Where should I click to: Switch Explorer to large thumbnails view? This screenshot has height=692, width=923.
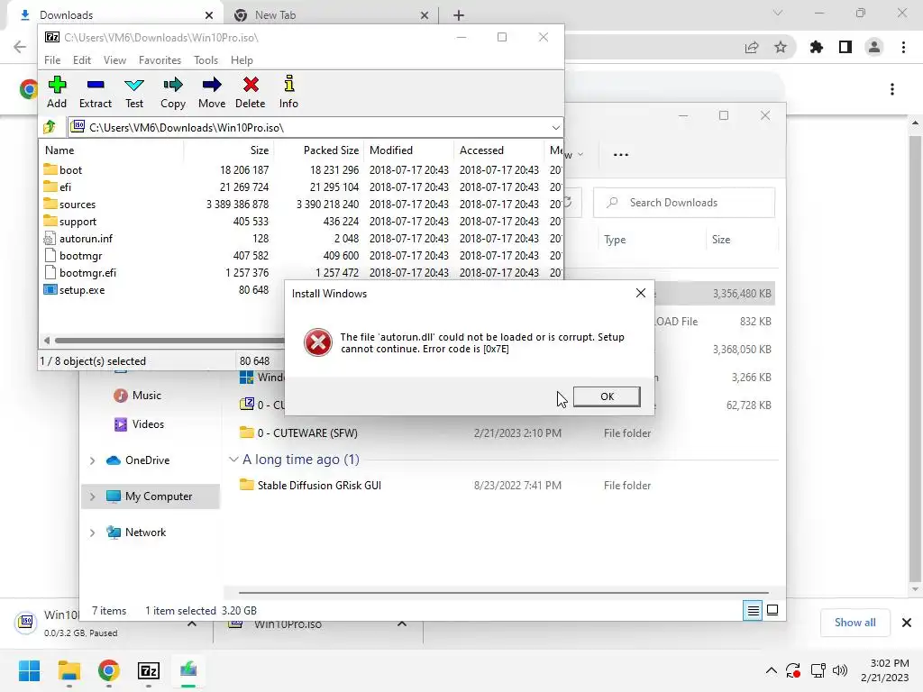coord(772,610)
